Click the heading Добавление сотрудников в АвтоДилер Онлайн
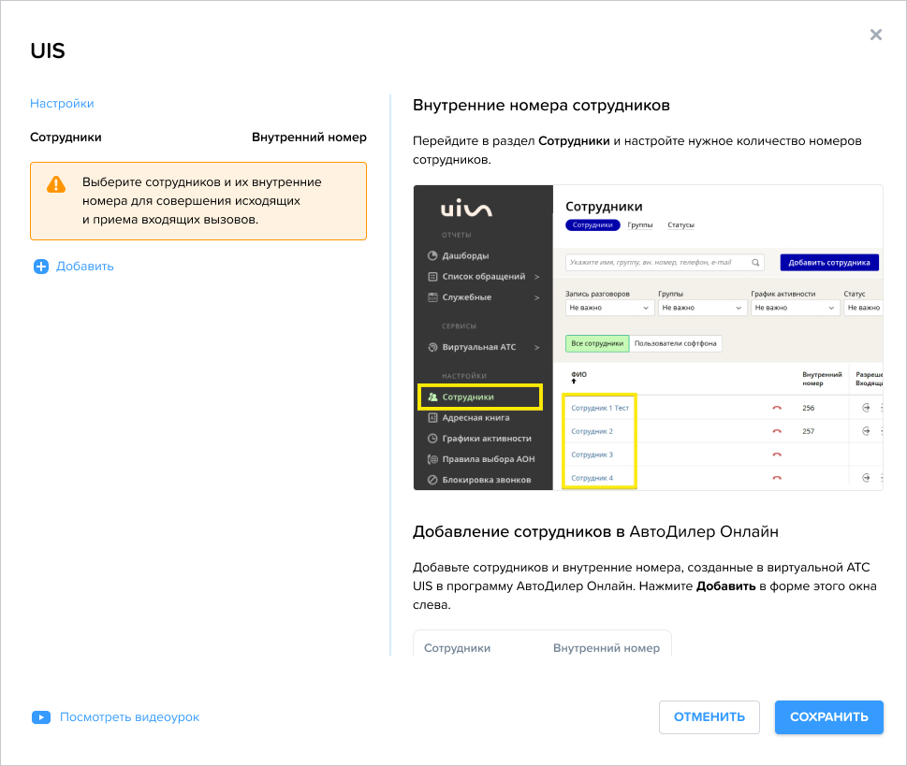Image resolution: width=907 pixels, height=766 pixels. [x=596, y=531]
